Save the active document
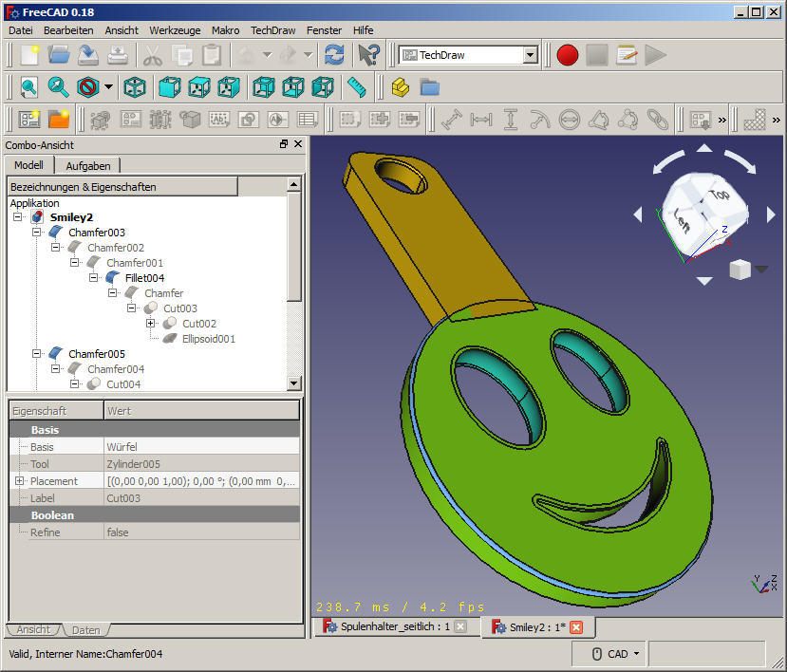 [88, 55]
